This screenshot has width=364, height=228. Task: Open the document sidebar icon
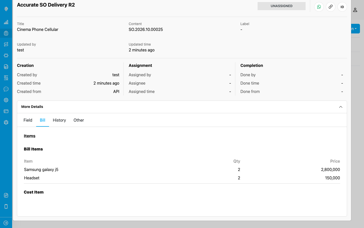click(x=6, y=195)
